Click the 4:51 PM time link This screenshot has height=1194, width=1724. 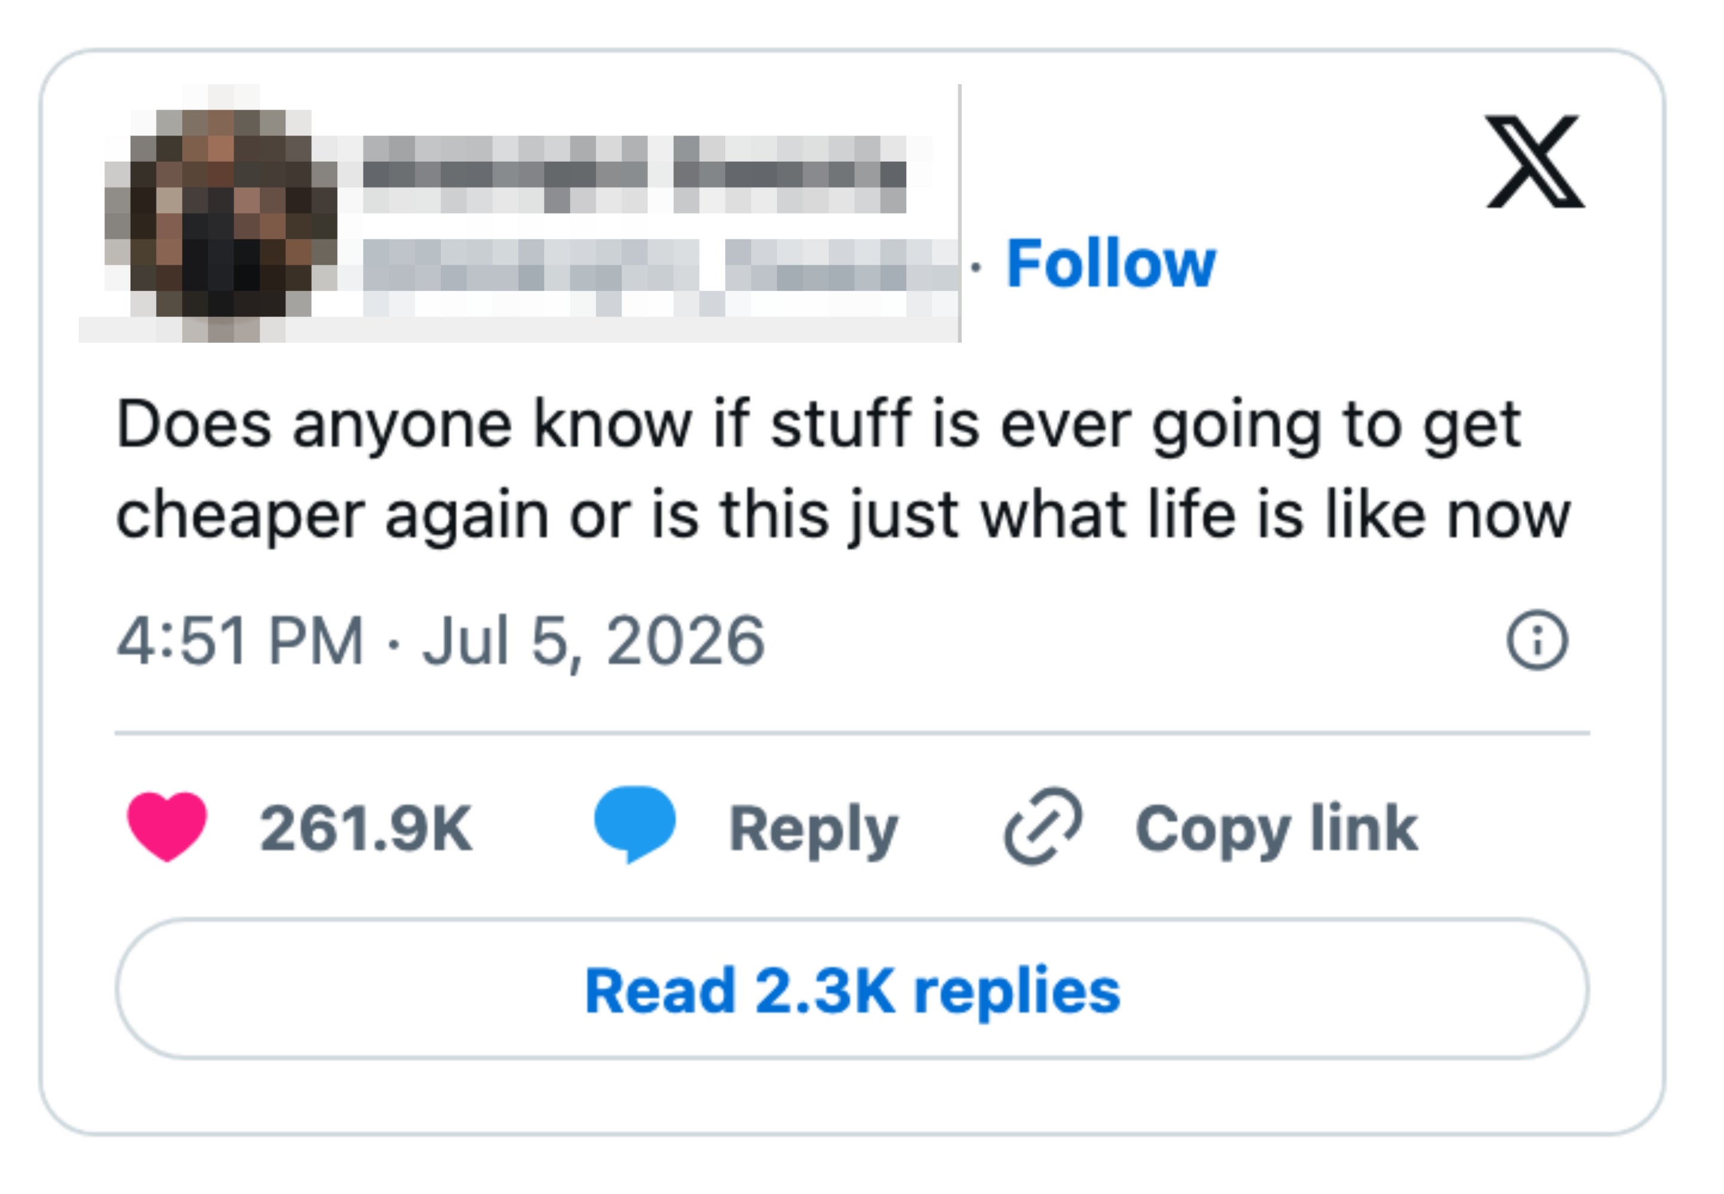[240, 641]
